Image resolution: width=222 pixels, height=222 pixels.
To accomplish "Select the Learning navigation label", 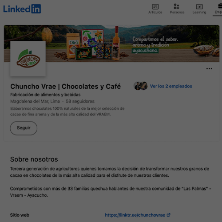I will [199, 12].
